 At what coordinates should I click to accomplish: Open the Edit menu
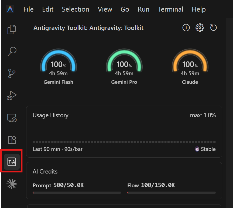[x=48, y=9]
